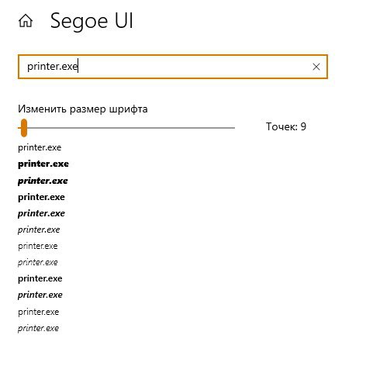
Task: Select the bold upright printer.exe preview, fourth line
Action: click(x=41, y=197)
